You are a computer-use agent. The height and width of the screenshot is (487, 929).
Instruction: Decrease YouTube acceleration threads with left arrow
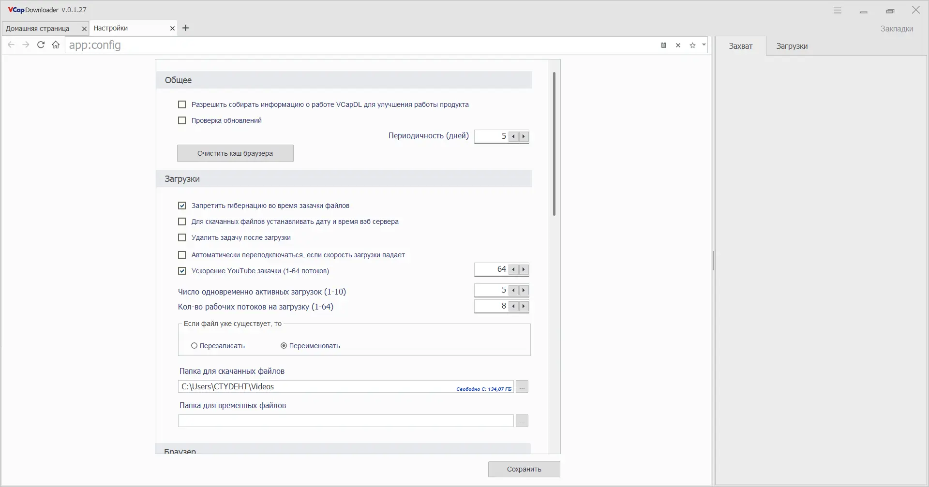pyautogui.click(x=513, y=269)
